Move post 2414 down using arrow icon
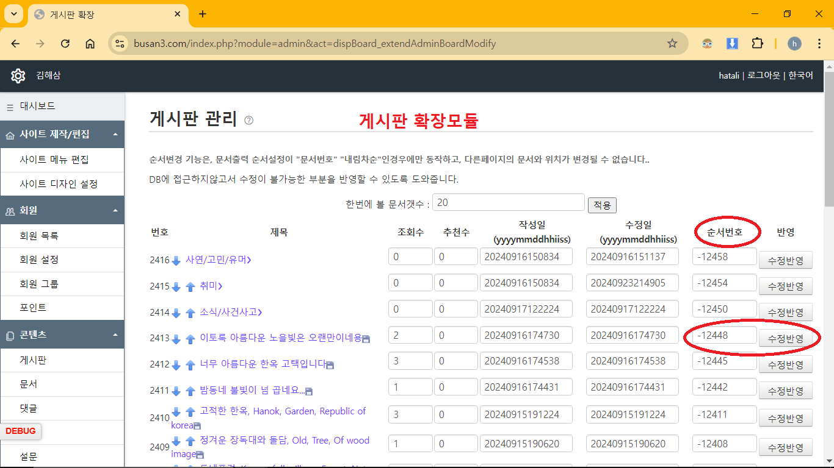Viewport: 834px width, 468px height. coord(176,313)
